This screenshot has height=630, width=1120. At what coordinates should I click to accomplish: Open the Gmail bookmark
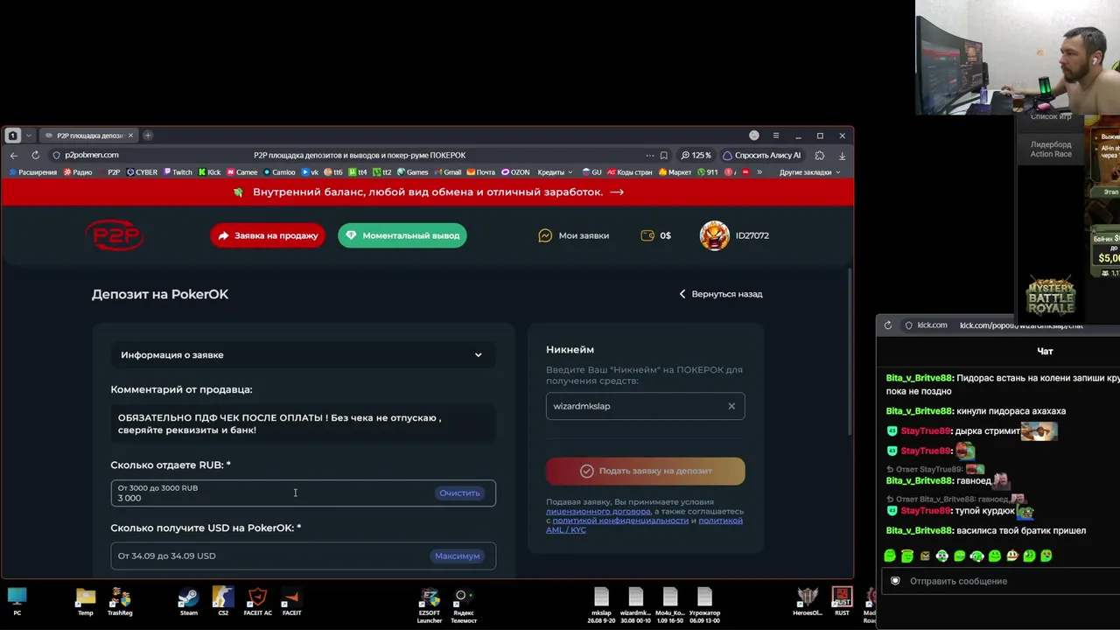click(x=447, y=172)
